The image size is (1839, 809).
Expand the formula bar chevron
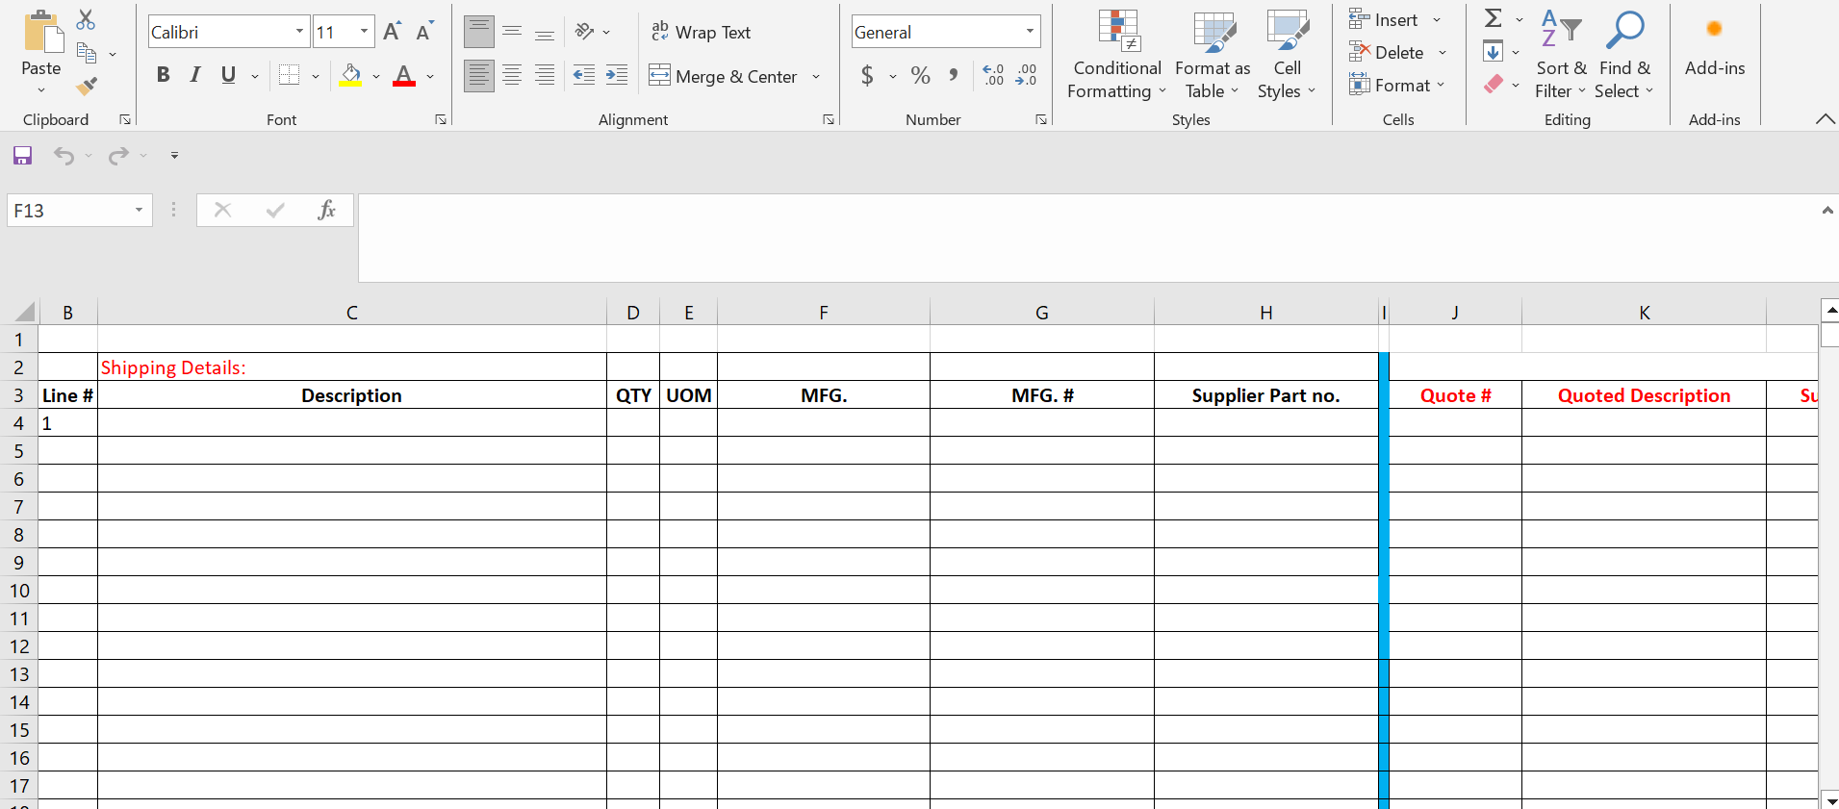1826,210
